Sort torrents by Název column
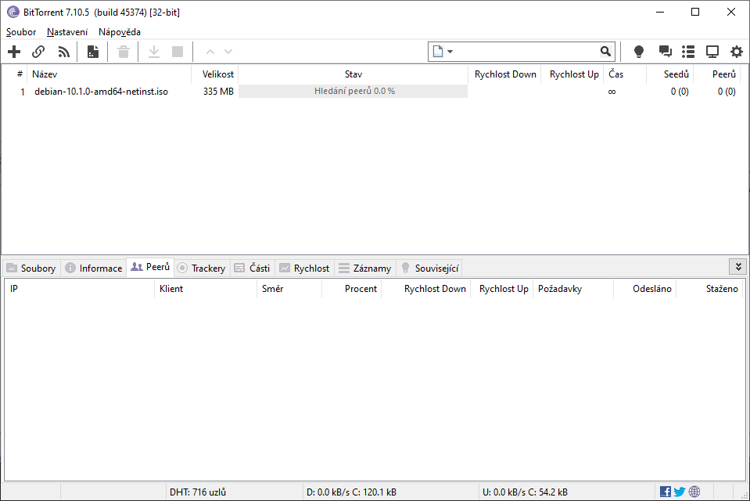Screen dimensions: 750x501 (109, 74)
